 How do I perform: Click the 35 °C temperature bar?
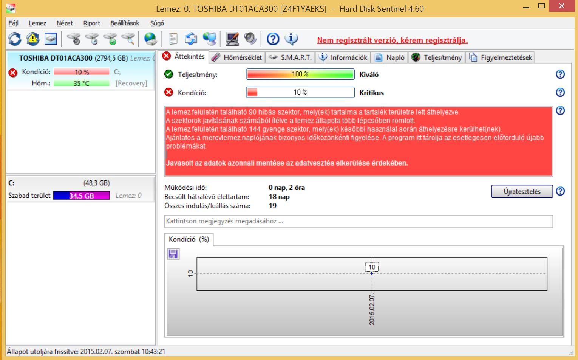[x=82, y=83]
